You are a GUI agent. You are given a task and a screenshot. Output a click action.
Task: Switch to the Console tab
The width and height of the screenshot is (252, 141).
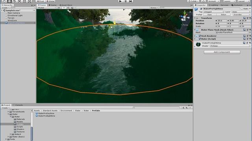(18, 105)
